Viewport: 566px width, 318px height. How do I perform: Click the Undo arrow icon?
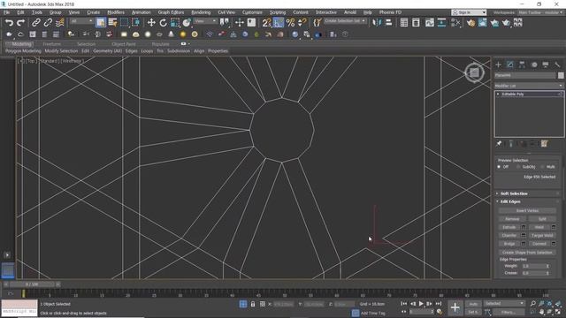pos(9,23)
